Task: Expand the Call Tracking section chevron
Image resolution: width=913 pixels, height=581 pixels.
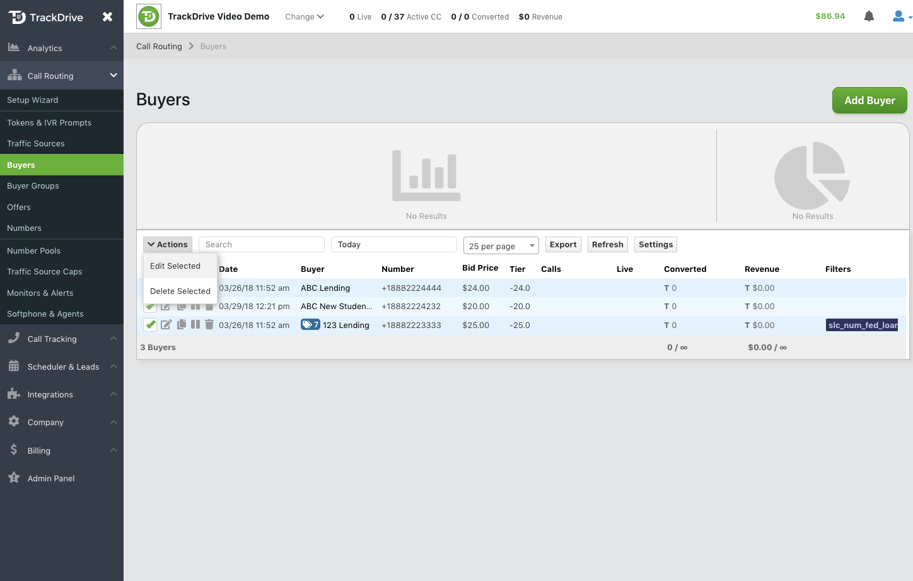Action: coord(113,338)
